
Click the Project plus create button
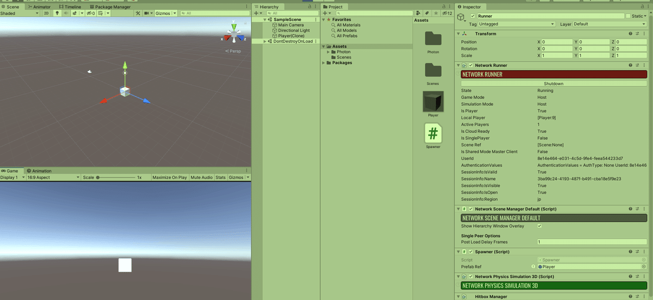point(324,13)
